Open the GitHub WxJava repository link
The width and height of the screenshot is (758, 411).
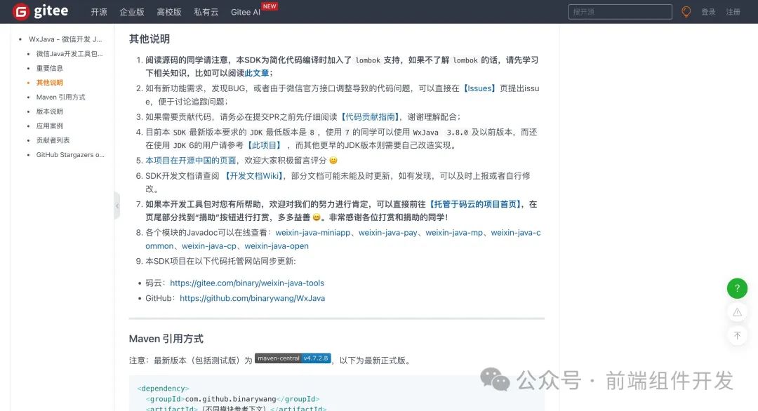pyautogui.click(x=252, y=297)
